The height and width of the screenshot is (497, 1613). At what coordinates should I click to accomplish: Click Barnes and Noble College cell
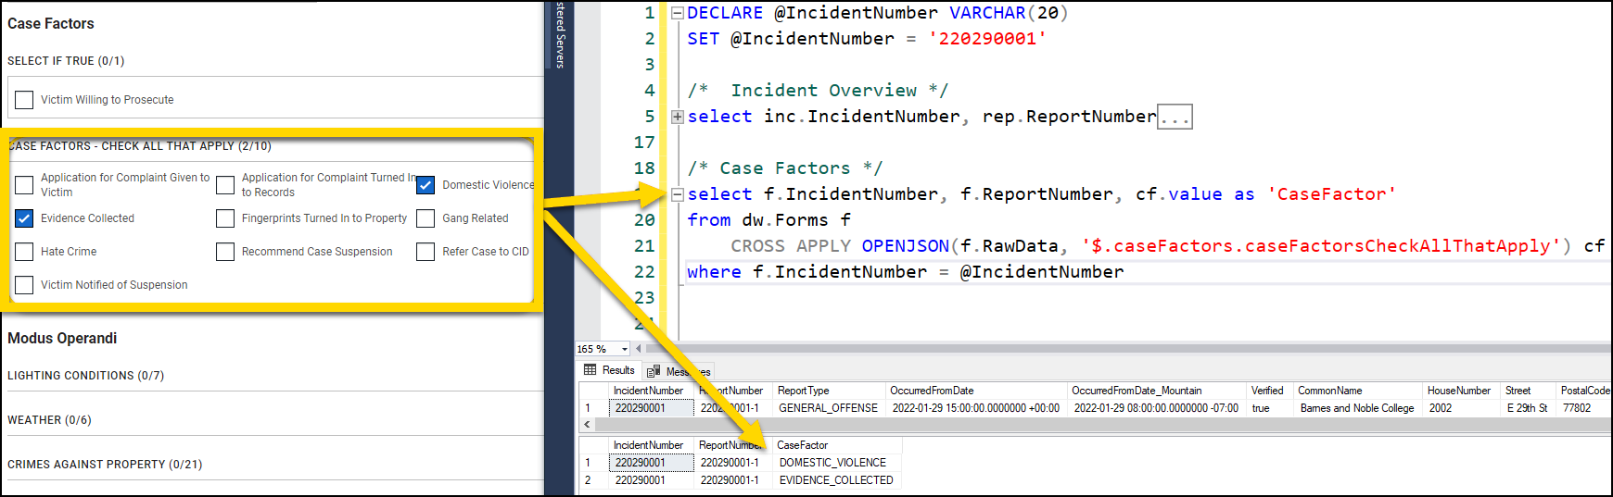(1358, 408)
